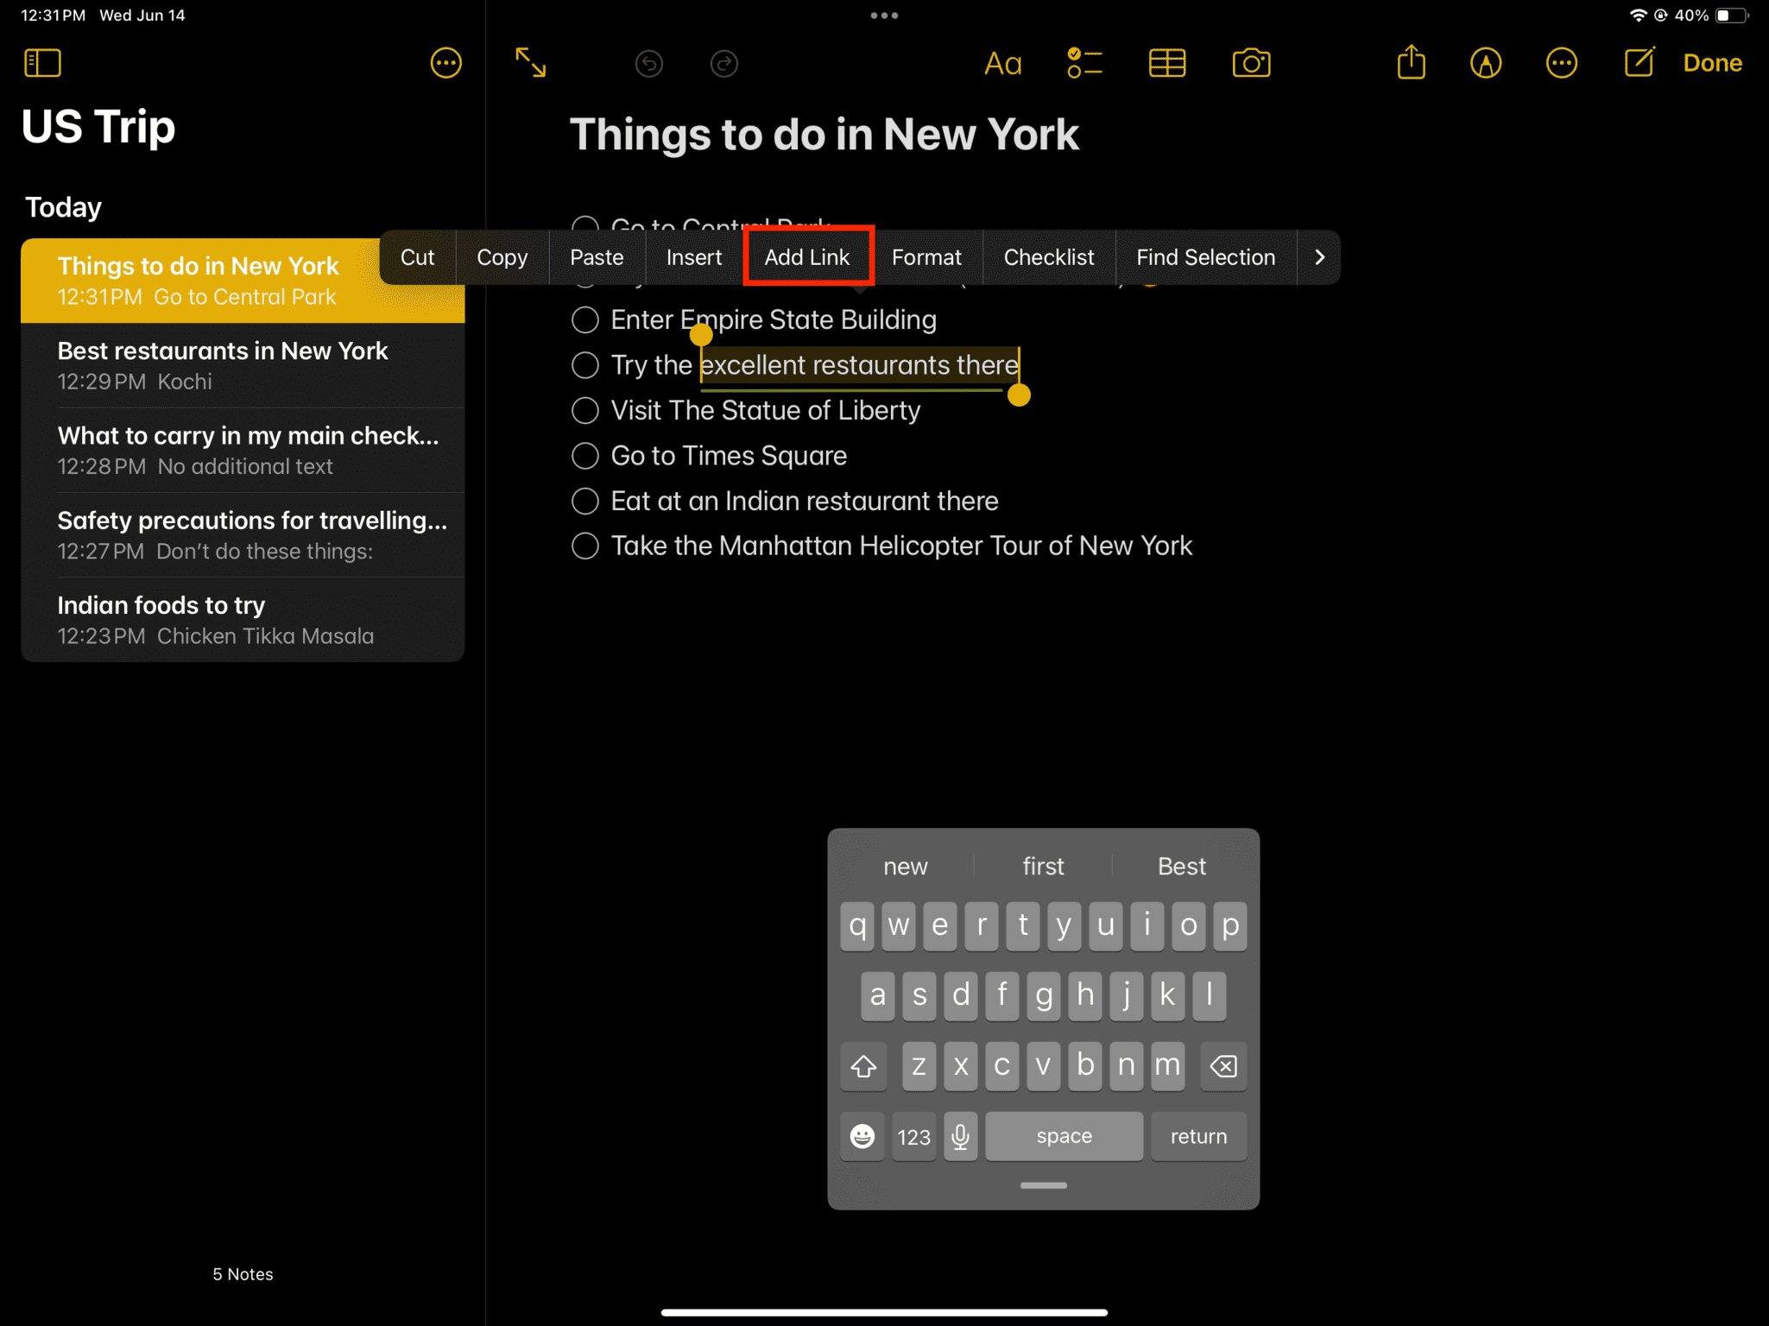Tap the floating keyboard grabber bar
Viewport: 1769px width, 1326px height.
point(1043,1185)
